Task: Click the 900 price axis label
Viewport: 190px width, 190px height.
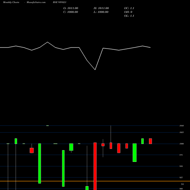Action: click(x=181, y=189)
